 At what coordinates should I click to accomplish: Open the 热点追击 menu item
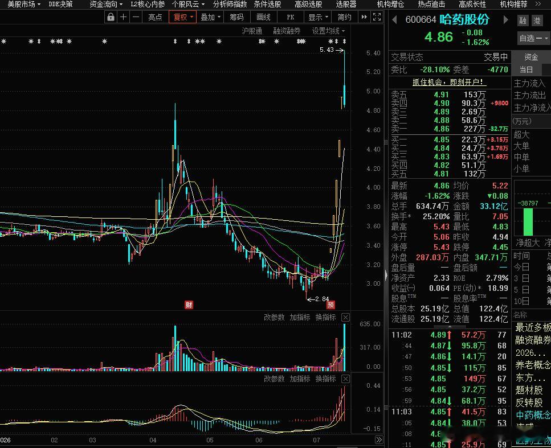coord(431,4)
